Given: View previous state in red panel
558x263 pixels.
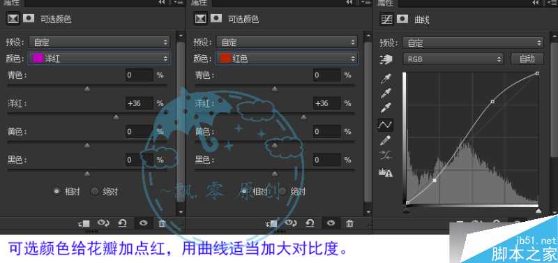Looking at the screenshot, I should tap(291, 223).
